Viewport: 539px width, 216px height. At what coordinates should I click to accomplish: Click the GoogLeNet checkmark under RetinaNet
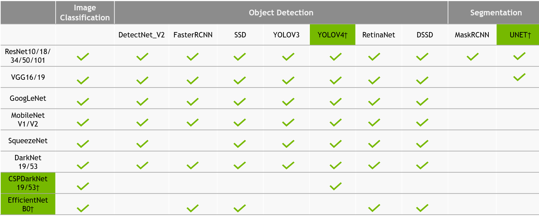(374, 101)
